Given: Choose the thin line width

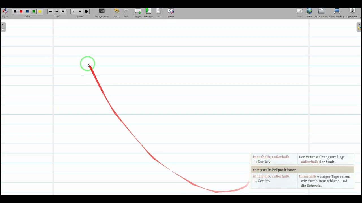Looking at the screenshot, I should click(x=51, y=12).
